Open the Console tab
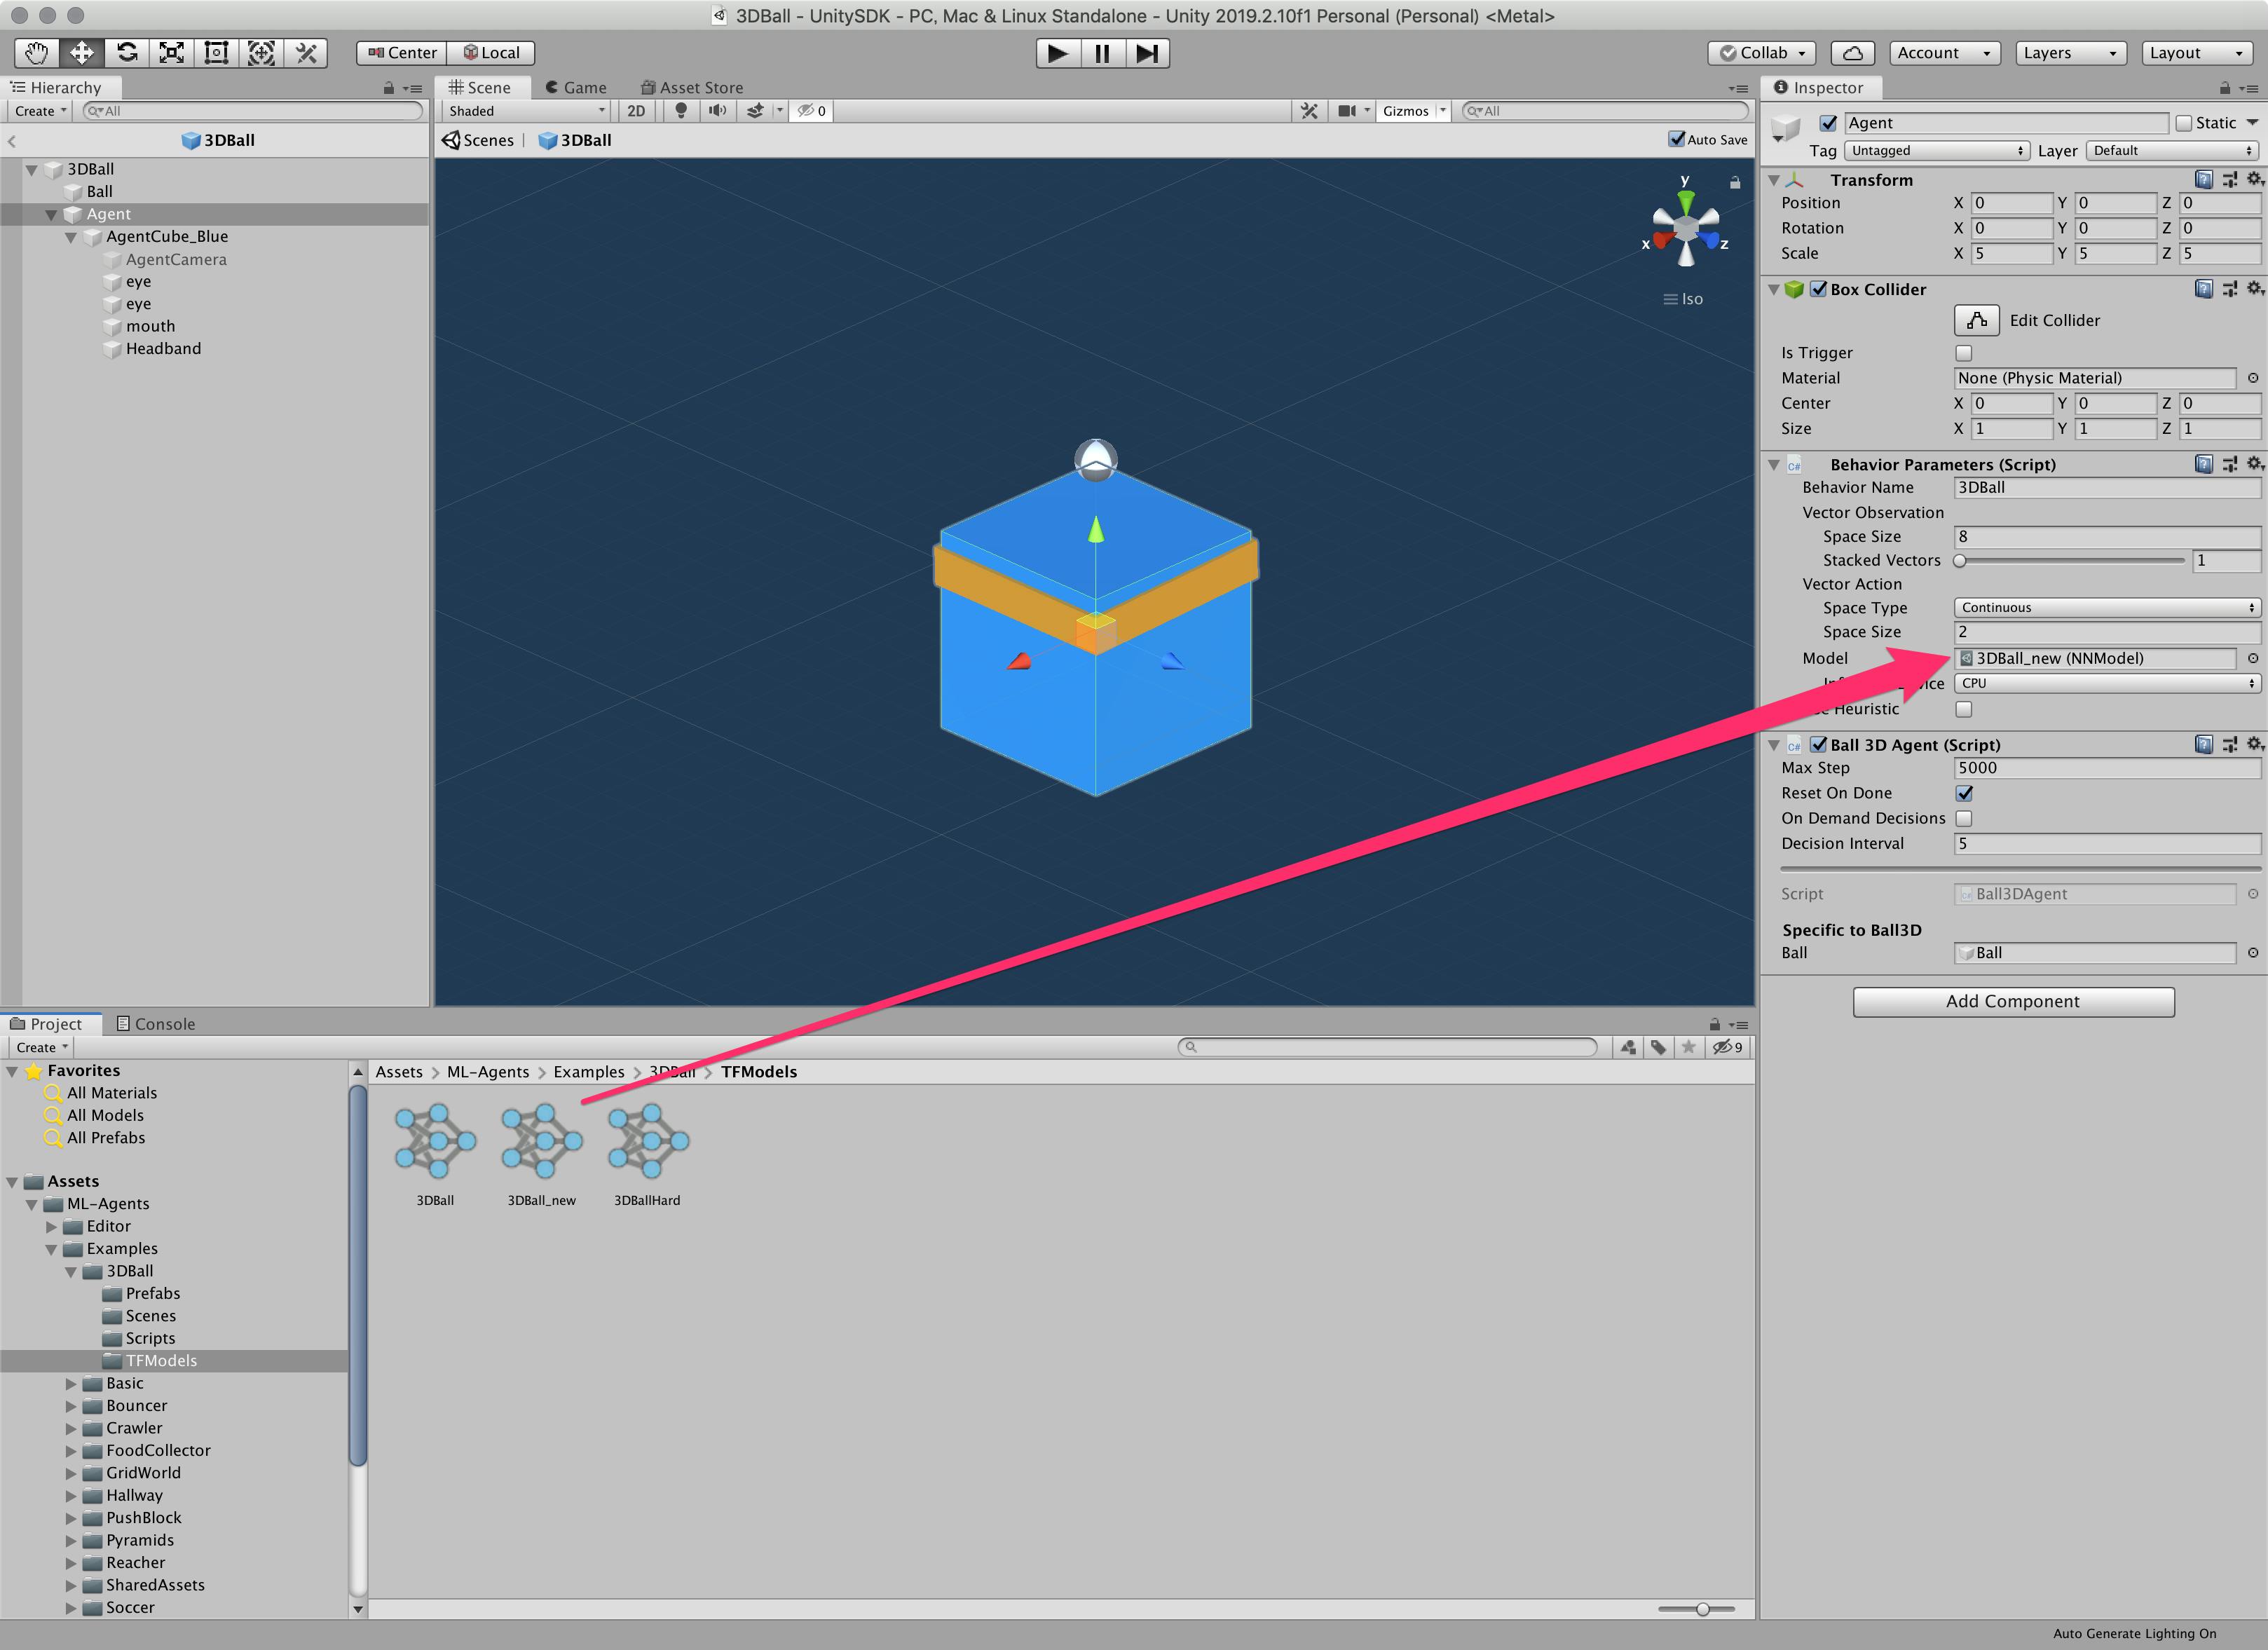This screenshot has height=1650, width=2268. (x=156, y=1024)
